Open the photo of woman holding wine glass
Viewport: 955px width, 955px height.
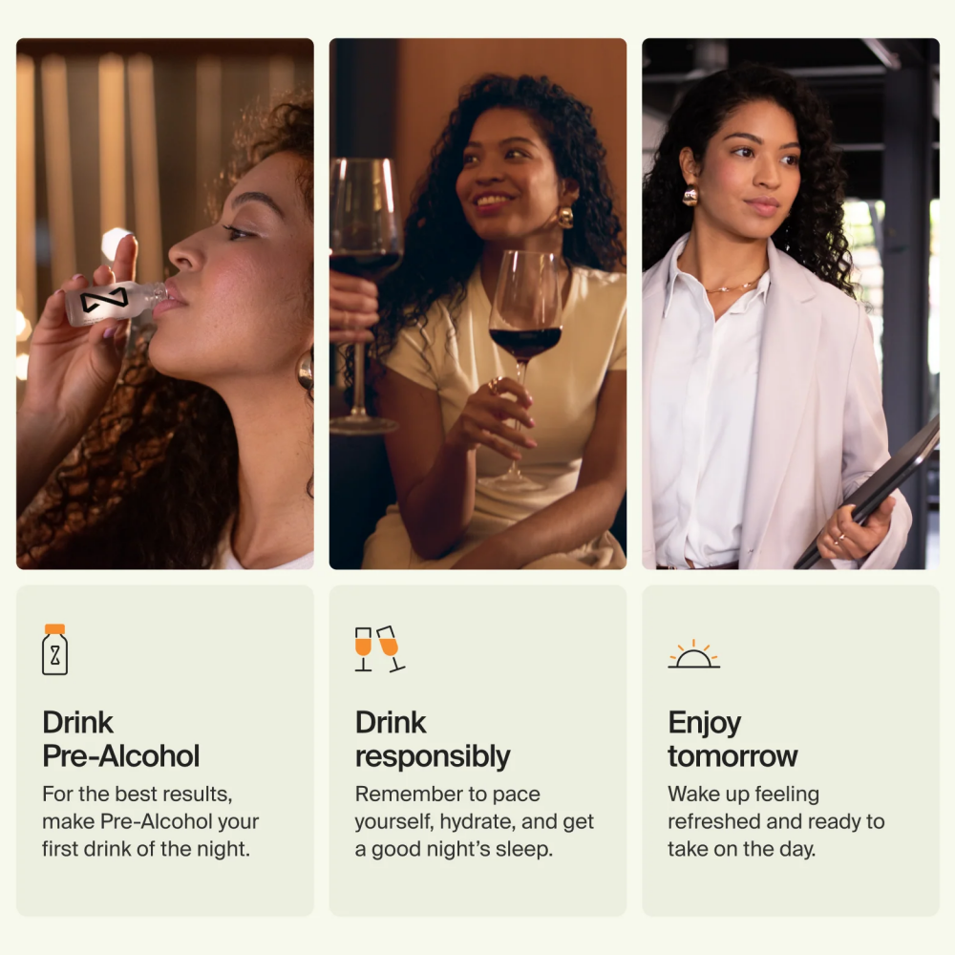pyautogui.click(x=477, y=304)
